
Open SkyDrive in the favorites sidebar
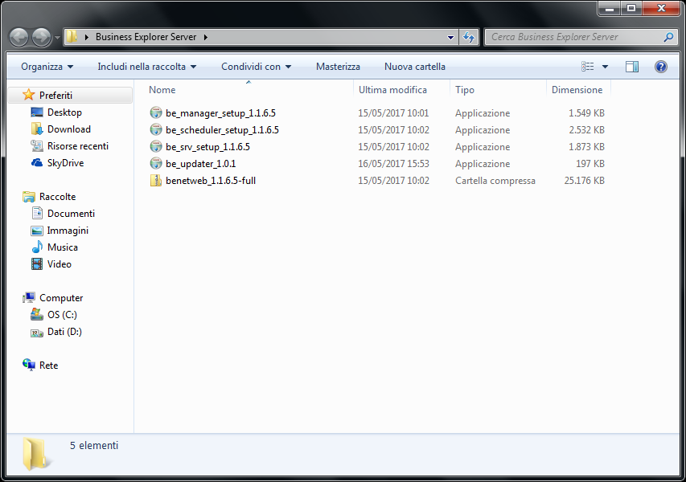pos(65,163)
